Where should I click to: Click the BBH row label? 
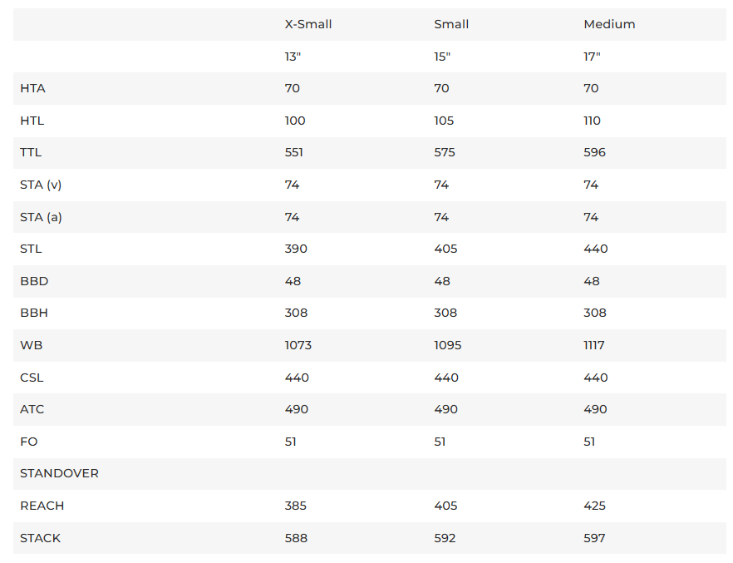[x=34, y=313]
